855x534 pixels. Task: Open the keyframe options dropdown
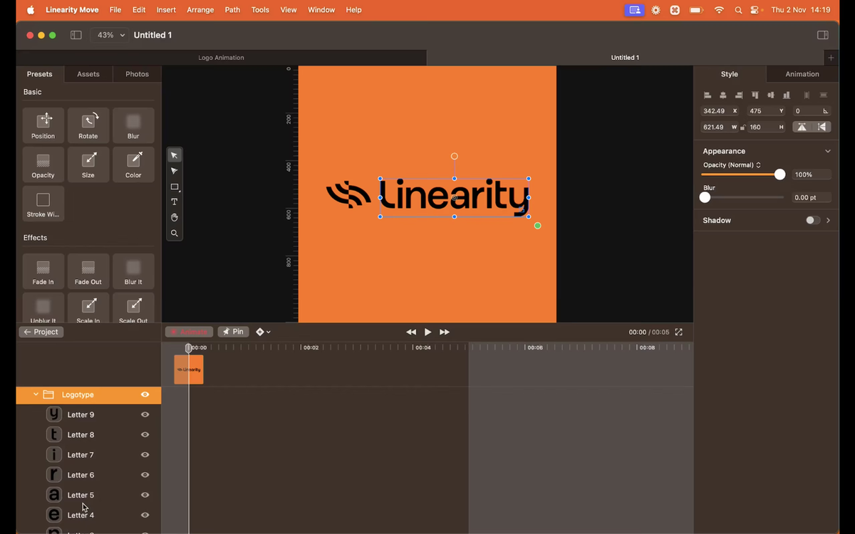pos(263,332)
